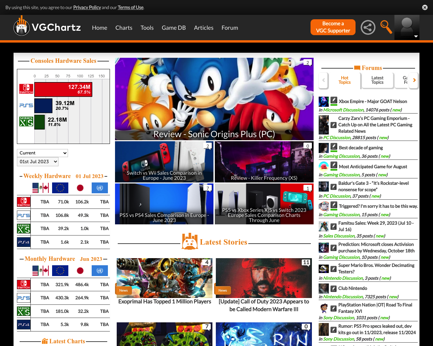The height and width of the screenshot is (346, 433).
Task: Open the user profile avatar menu
Action: 407,27
